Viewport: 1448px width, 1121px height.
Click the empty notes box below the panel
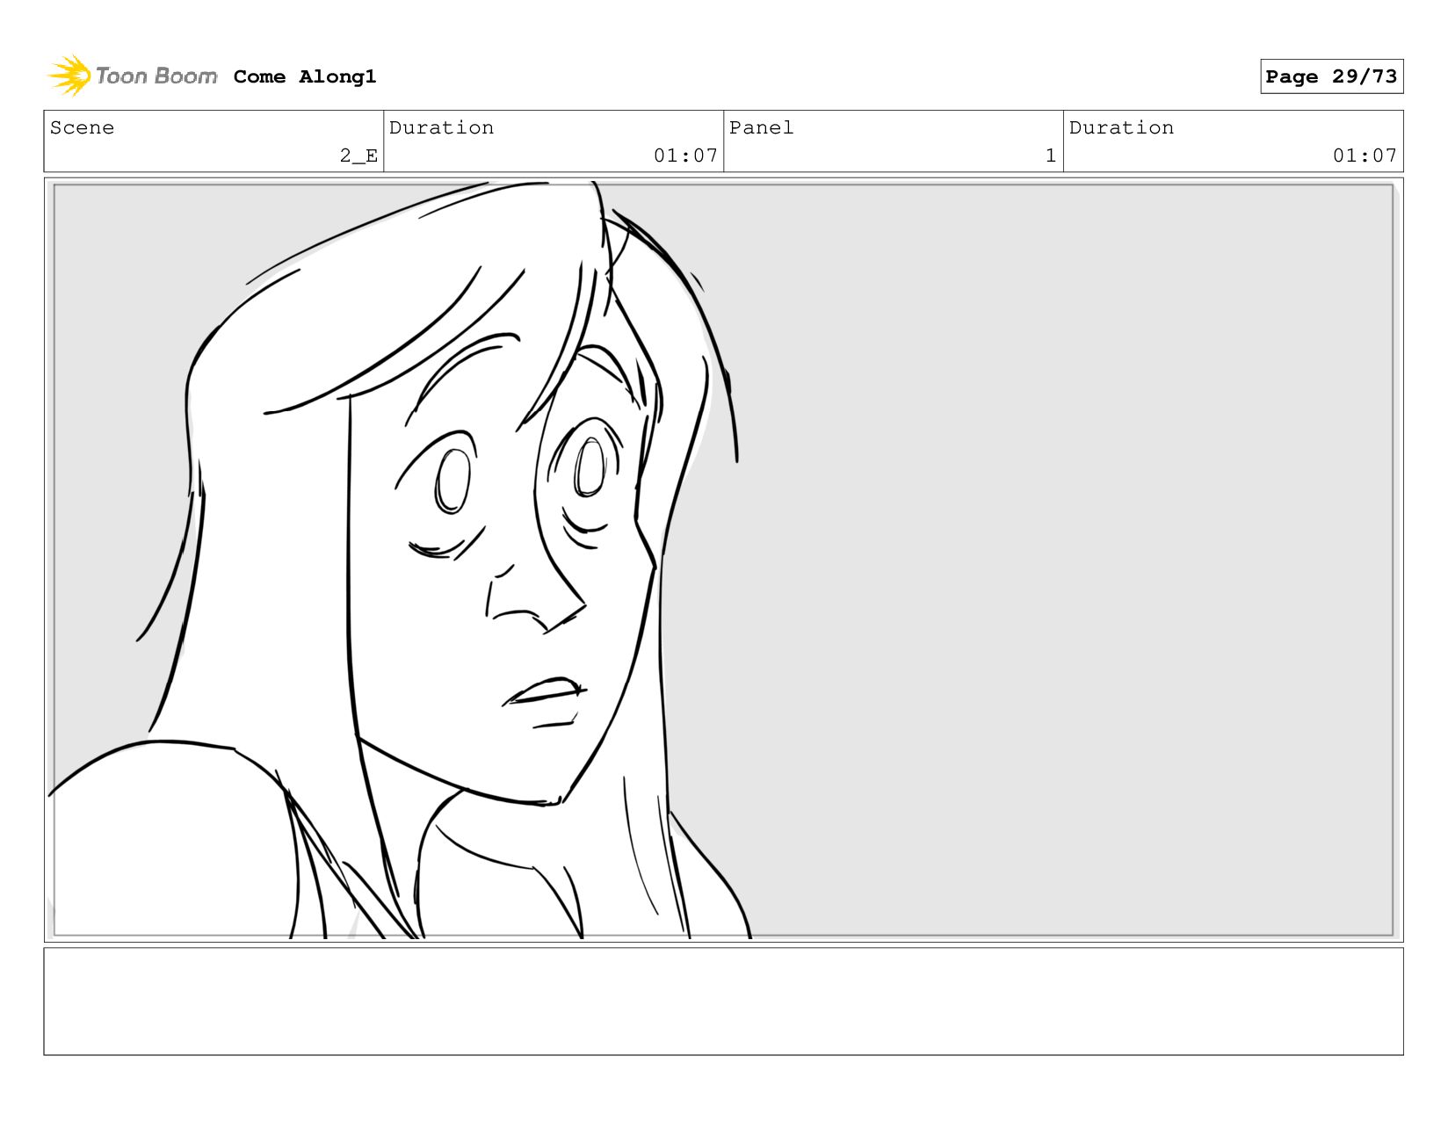point(723,1001)
